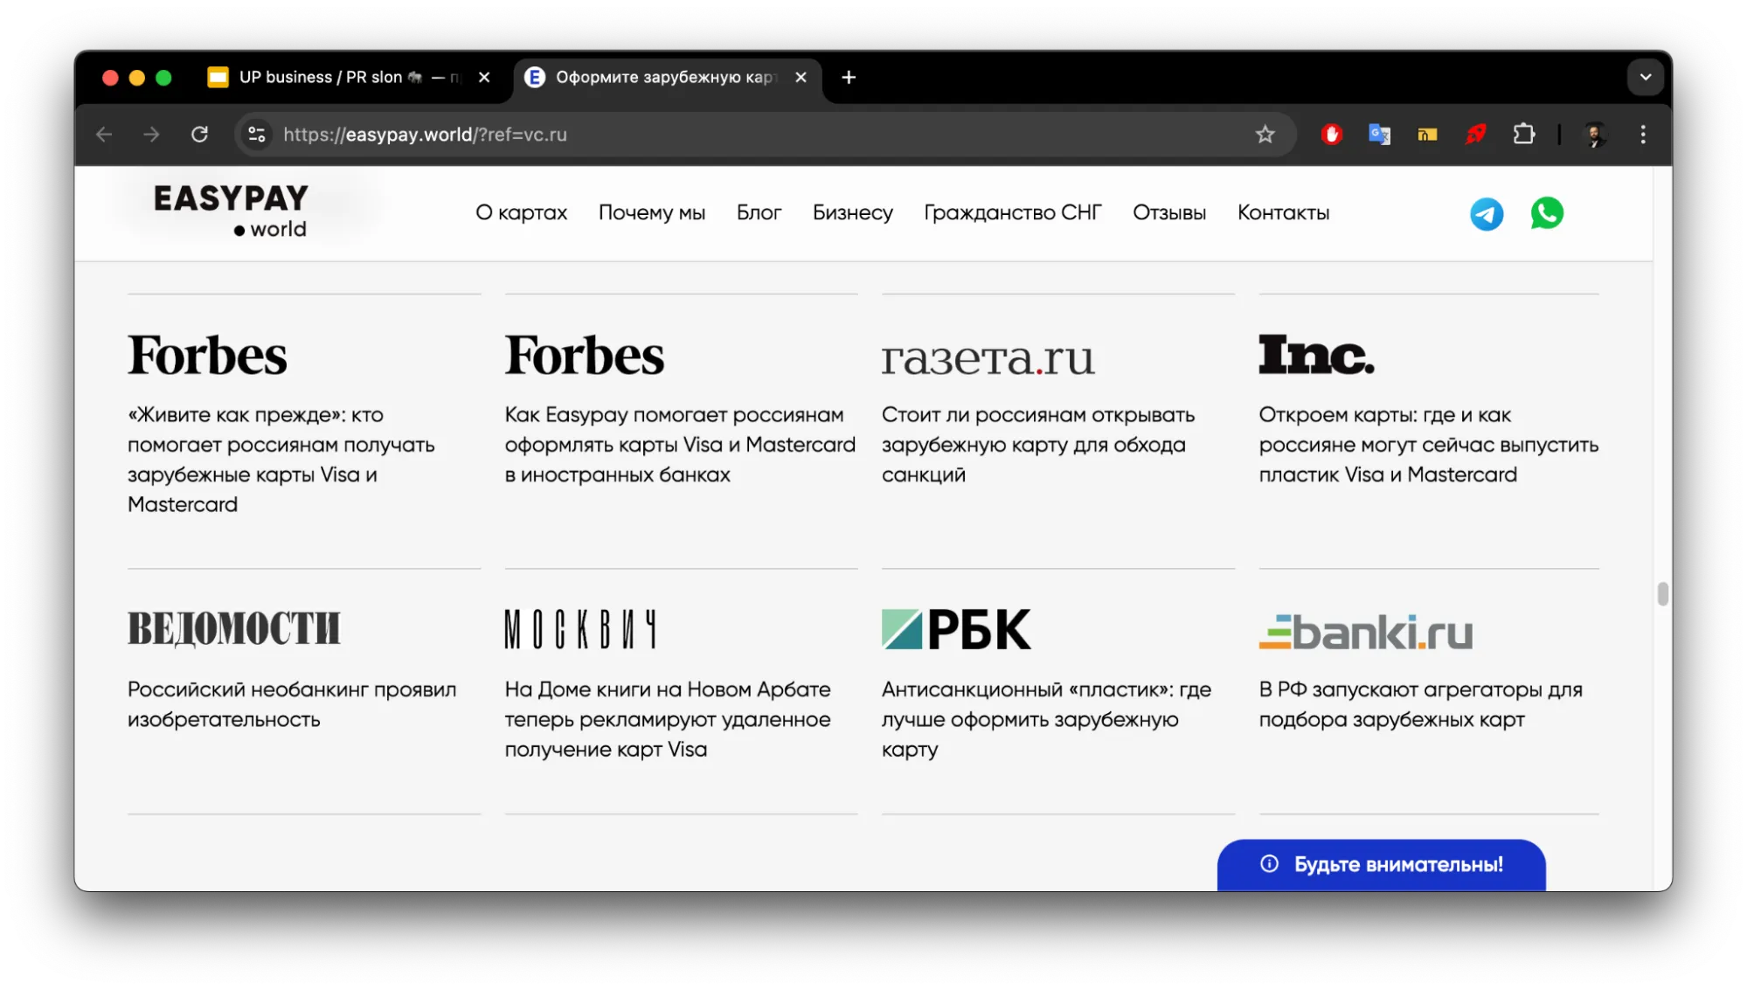Open the Extensions puzzle icon
The width and height of the screenshot is (1747, 990).
[x=1523, y=135]
